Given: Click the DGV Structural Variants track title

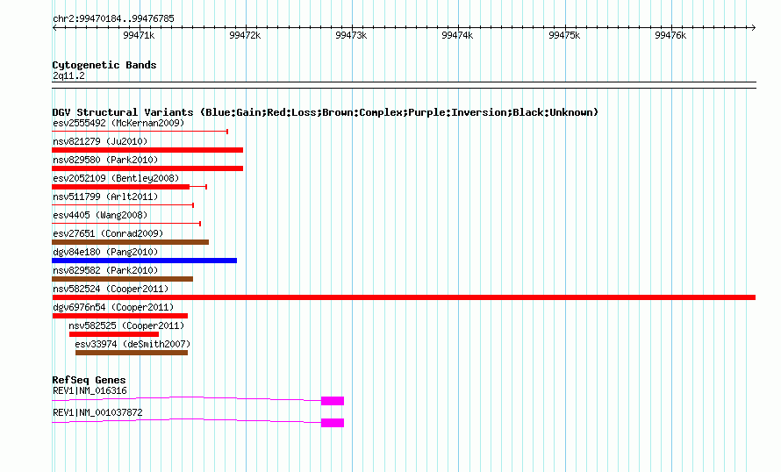Looking at the screenshot, I should click(325, 112).
